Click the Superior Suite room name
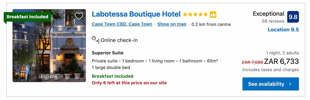 (108, 53)
